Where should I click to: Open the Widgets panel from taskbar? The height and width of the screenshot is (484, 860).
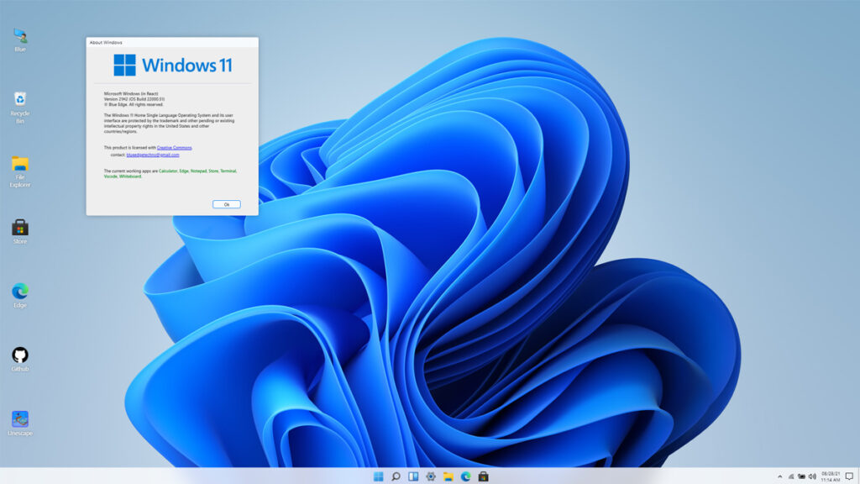click(413, 476)
